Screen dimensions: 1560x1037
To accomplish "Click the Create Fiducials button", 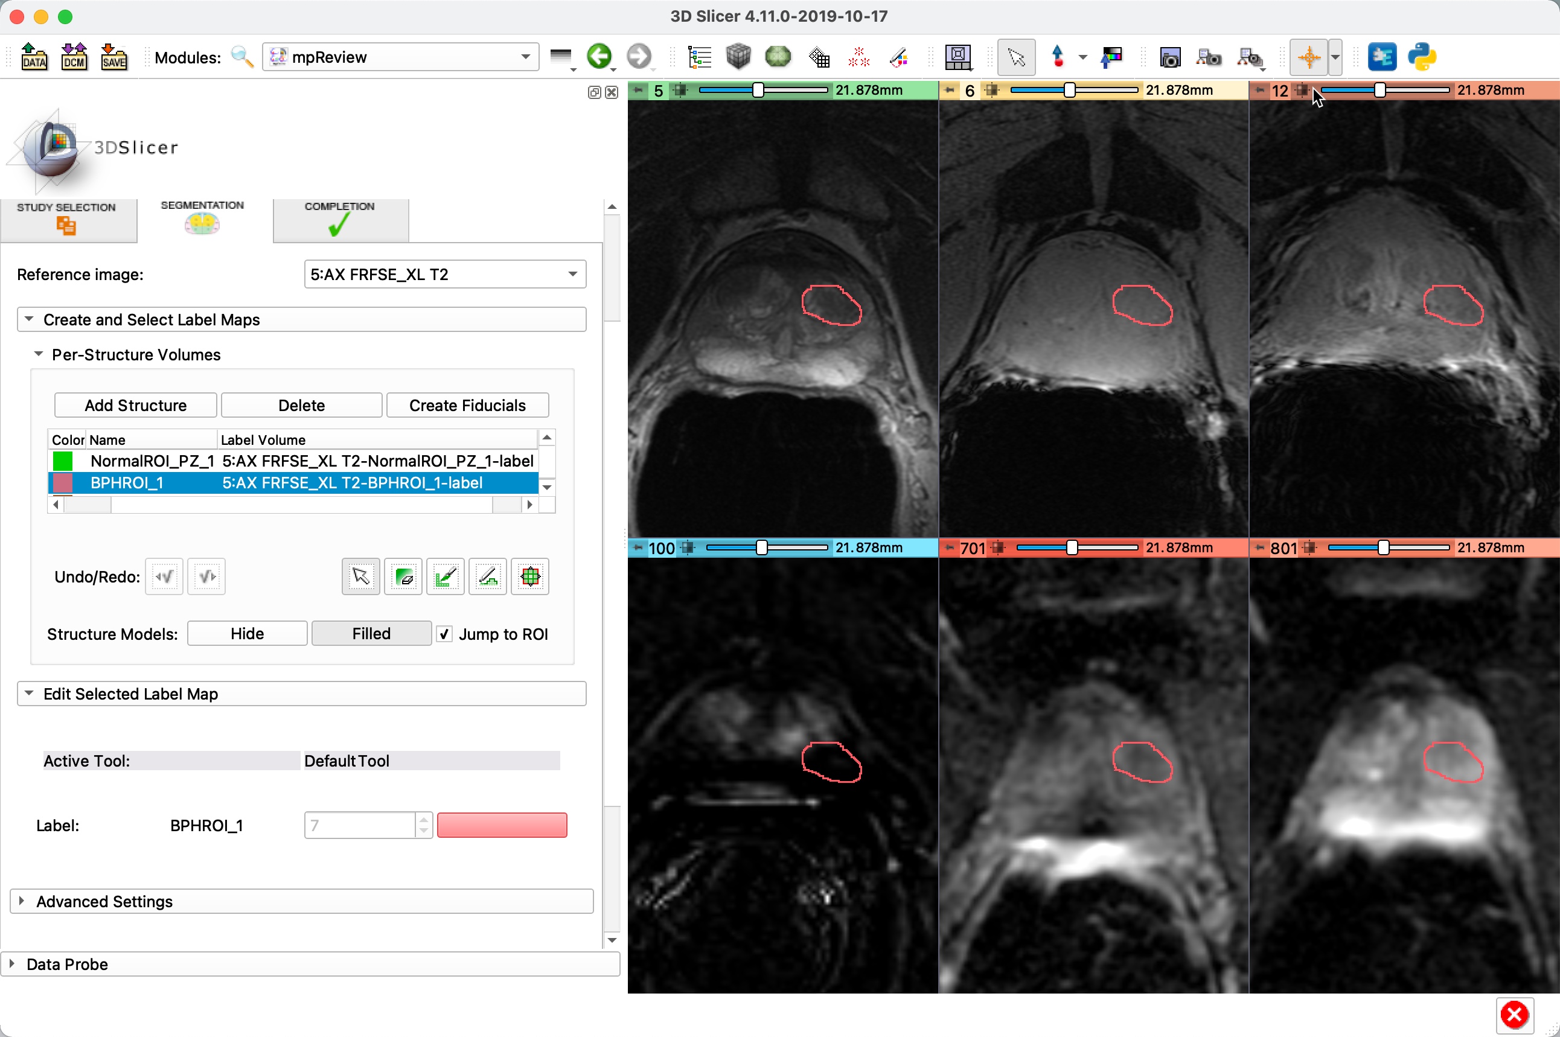I will (x=467, y=406).
